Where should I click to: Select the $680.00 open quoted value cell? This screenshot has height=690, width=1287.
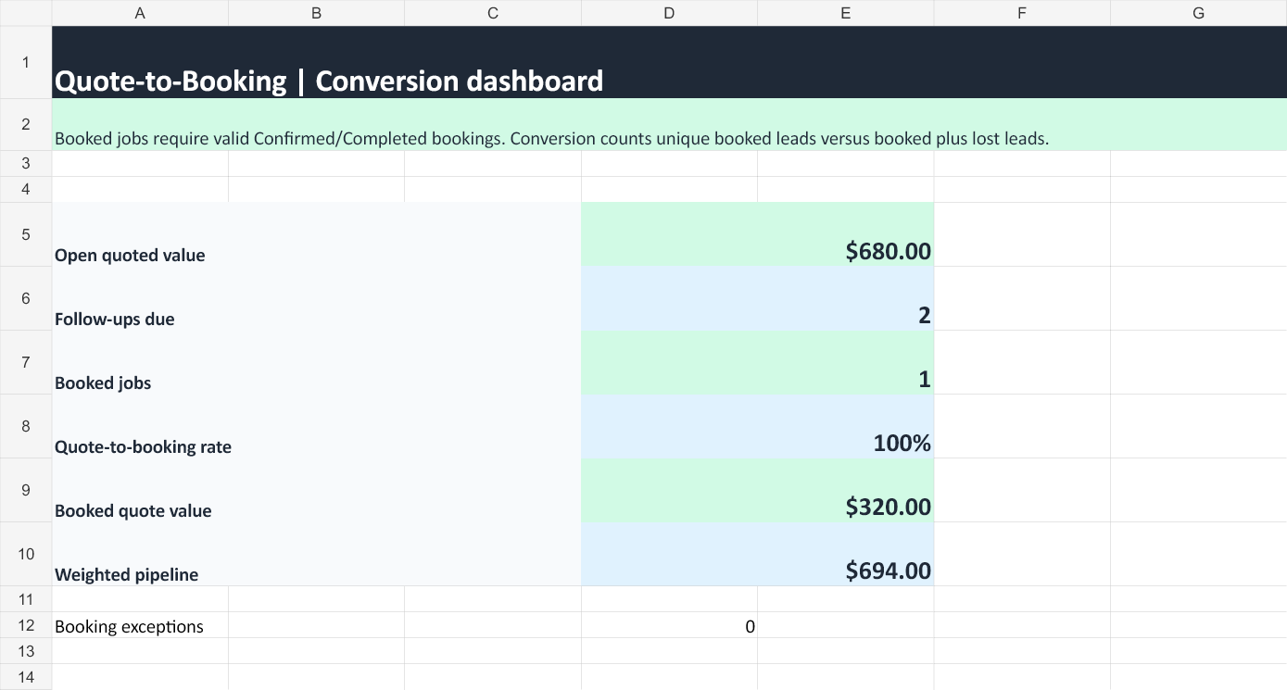[x=757, y=234]
